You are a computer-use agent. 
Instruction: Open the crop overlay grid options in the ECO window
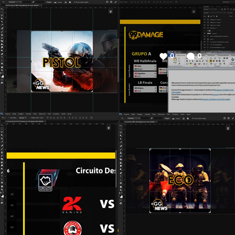click(184, 119)
